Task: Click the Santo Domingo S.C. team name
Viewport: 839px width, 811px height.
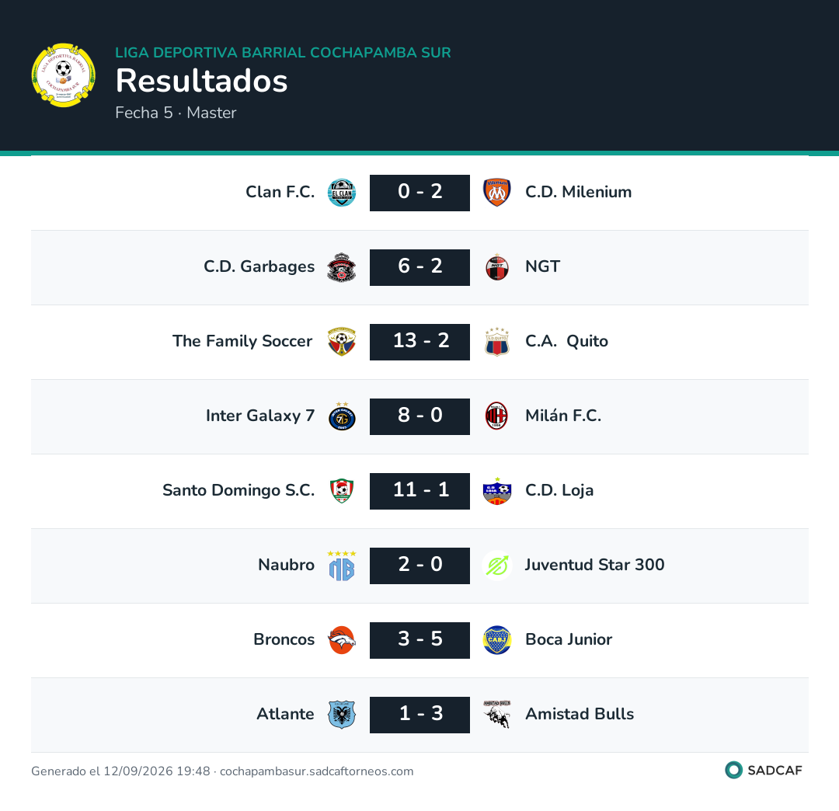Action: [238, 490]
